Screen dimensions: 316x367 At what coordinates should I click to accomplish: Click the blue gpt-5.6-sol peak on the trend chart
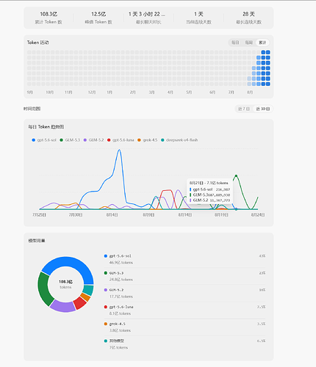tap(119, 150)
